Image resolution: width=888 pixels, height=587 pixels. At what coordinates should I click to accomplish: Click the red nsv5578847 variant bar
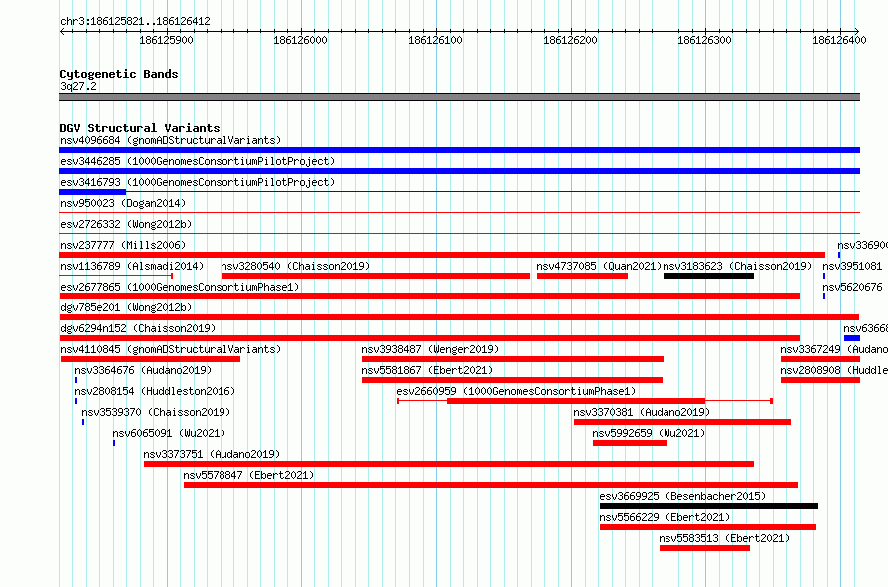[491, 485]
